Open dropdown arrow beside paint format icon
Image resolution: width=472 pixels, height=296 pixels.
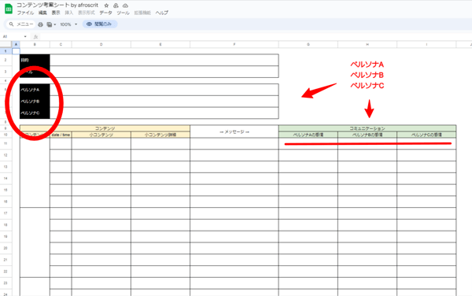(x=55, y=24)
